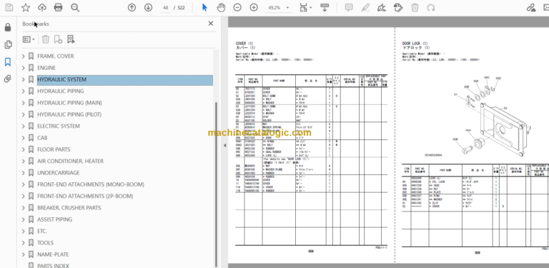Select the FRAME, COVER bookmark
549x268 pixels.
pyautogui.click(x=55, y=56)
